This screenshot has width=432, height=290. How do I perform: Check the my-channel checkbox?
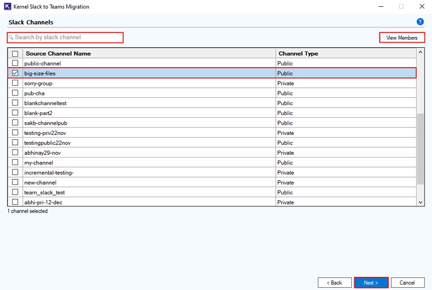pyautogui.click(x=15, y=163)
